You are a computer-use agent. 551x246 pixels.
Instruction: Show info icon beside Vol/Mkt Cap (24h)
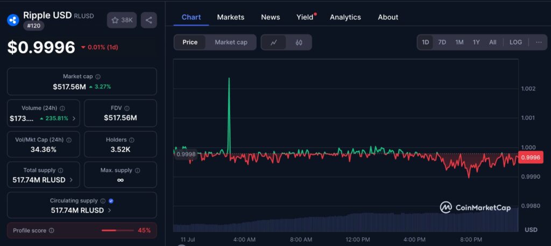coord(69,140)
